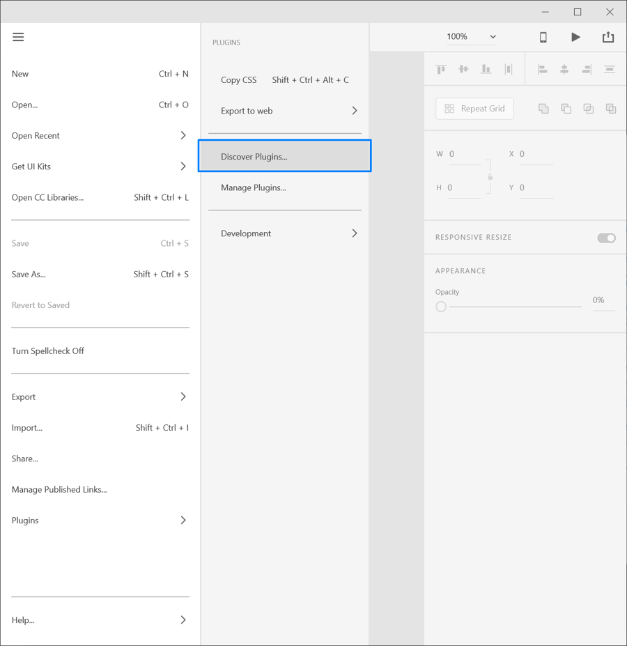Screen dimensions: 627x646
Task: Open the zoom level dropdown
Action: tap(471, 36)
